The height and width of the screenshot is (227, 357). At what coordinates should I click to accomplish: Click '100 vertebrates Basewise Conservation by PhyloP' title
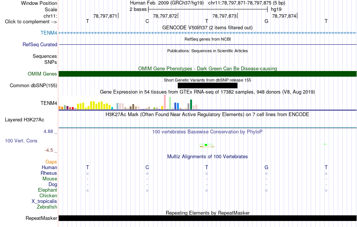pos(207,132)
